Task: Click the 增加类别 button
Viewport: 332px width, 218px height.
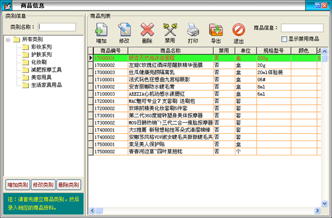Action: click(18, 185)
